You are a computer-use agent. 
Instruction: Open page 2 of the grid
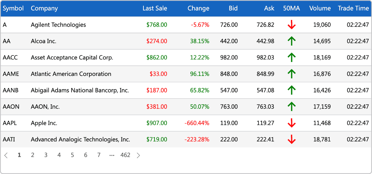(x=33, y=155)
